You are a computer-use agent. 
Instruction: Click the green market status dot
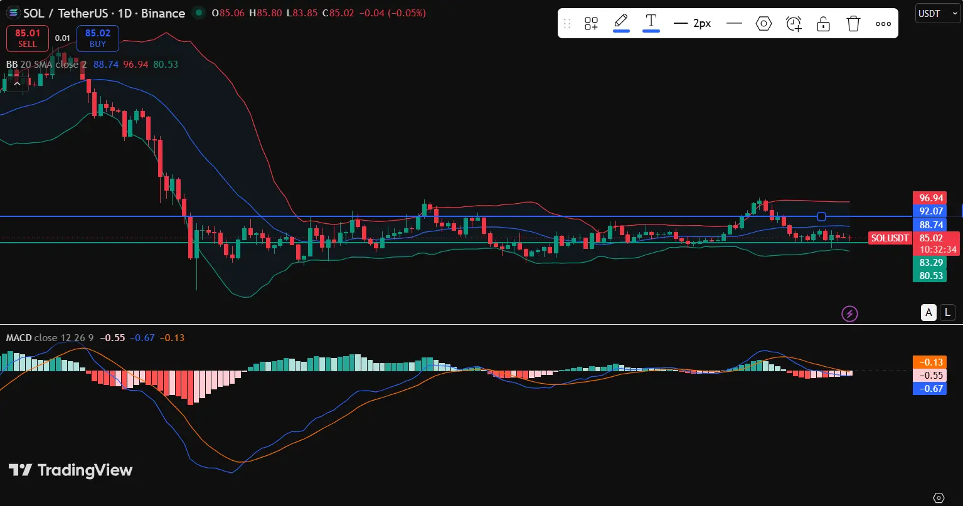pos(199,13)
